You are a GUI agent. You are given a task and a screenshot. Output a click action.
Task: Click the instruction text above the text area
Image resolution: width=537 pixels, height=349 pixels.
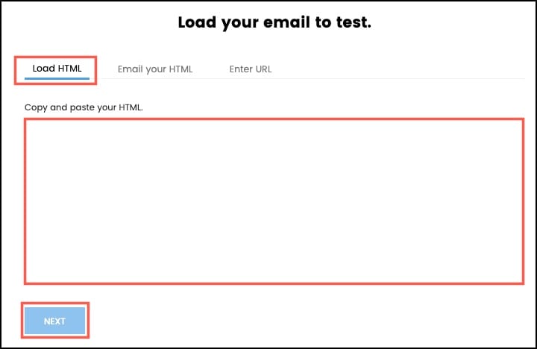(84, 107)
